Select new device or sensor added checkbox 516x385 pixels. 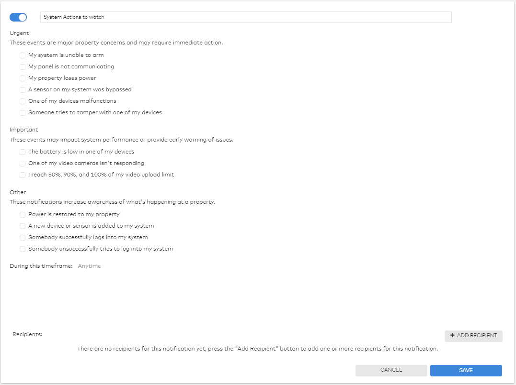[x=23, y=226]
